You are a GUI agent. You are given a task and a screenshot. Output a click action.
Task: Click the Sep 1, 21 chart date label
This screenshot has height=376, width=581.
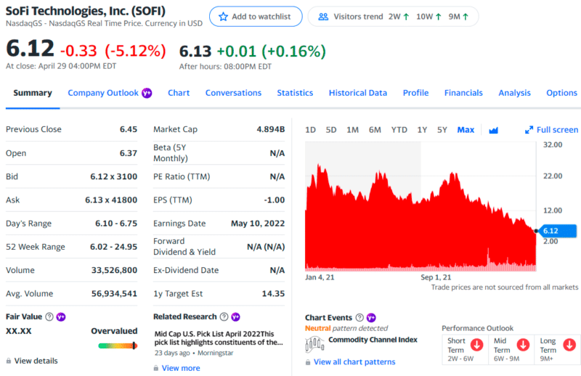(436, 277)
